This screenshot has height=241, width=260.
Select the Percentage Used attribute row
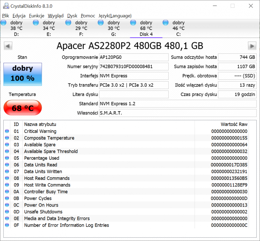coord(126,158)
